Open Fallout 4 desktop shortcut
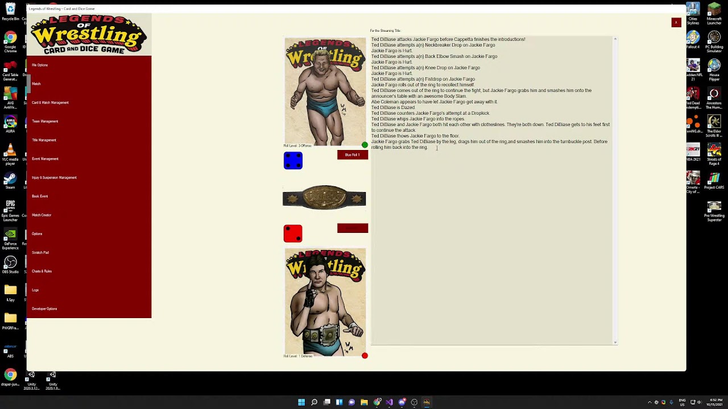Image resolution: width=728 pixels, height=409 pixels. 693,40
